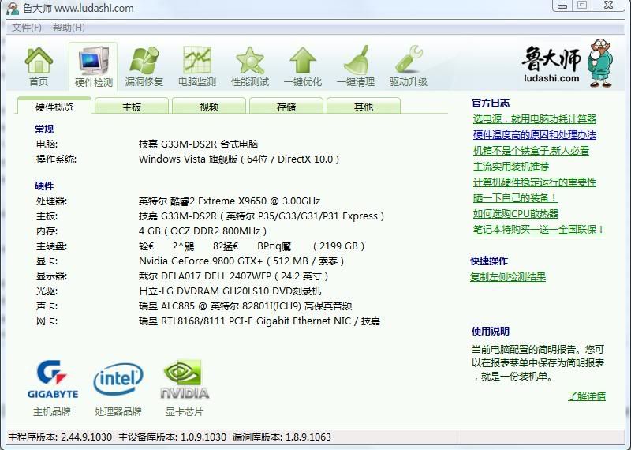The height and width of the screenshot is (450, 631).
Task: Open the 驱动升级 wrench icon
Action: (x=409, y=66)
